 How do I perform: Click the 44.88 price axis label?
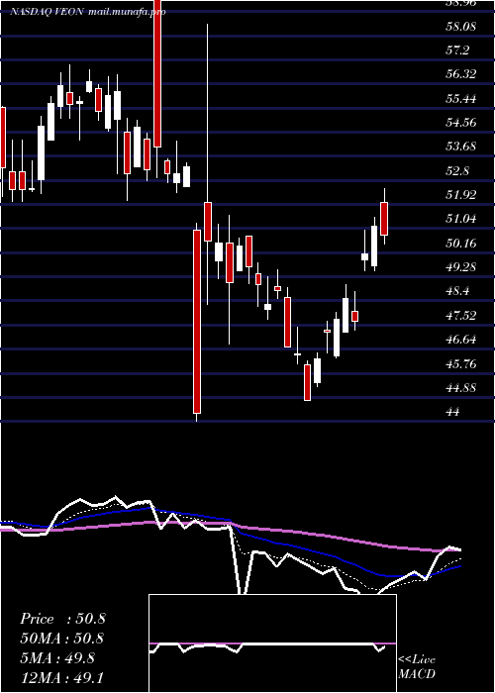click(461, 388)
